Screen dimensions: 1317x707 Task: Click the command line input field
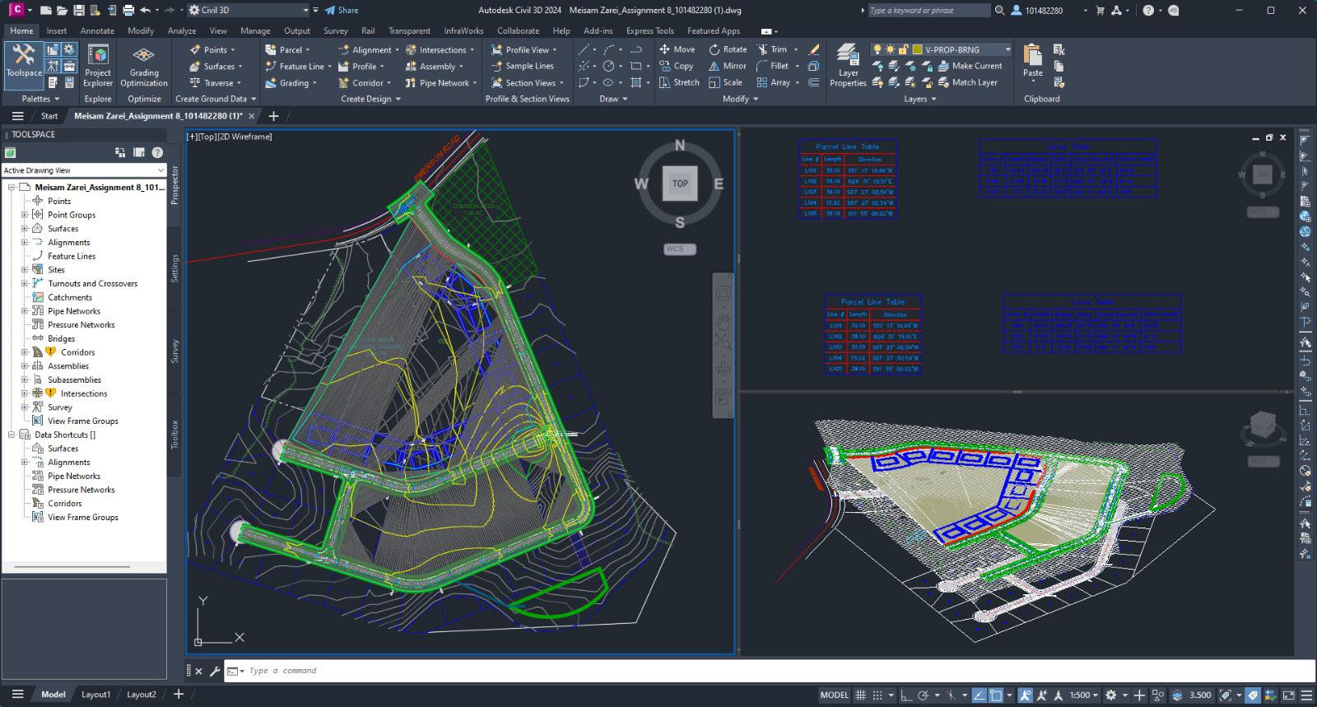tap(494, 671)
